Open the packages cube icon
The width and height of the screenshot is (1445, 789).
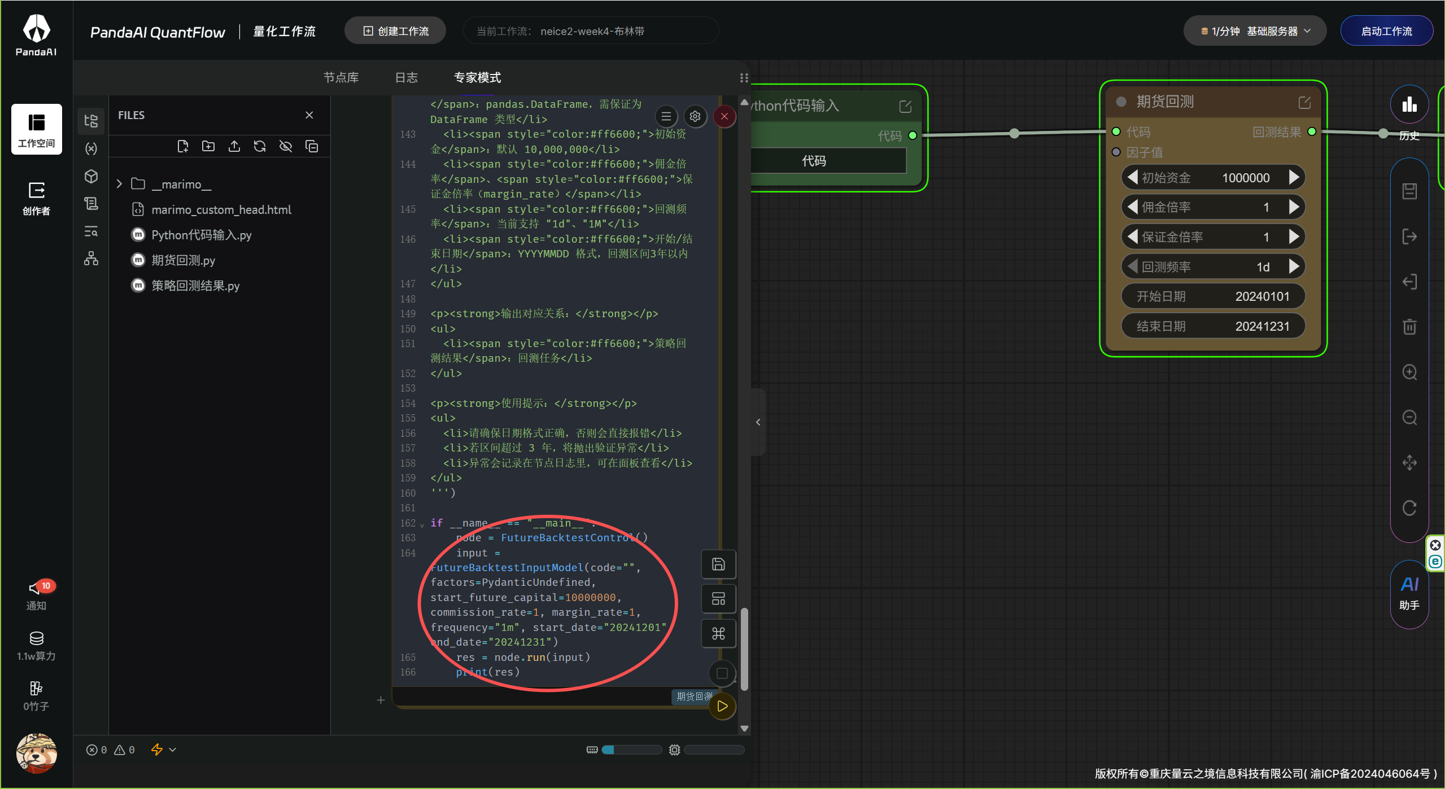[x=91, y=176]
